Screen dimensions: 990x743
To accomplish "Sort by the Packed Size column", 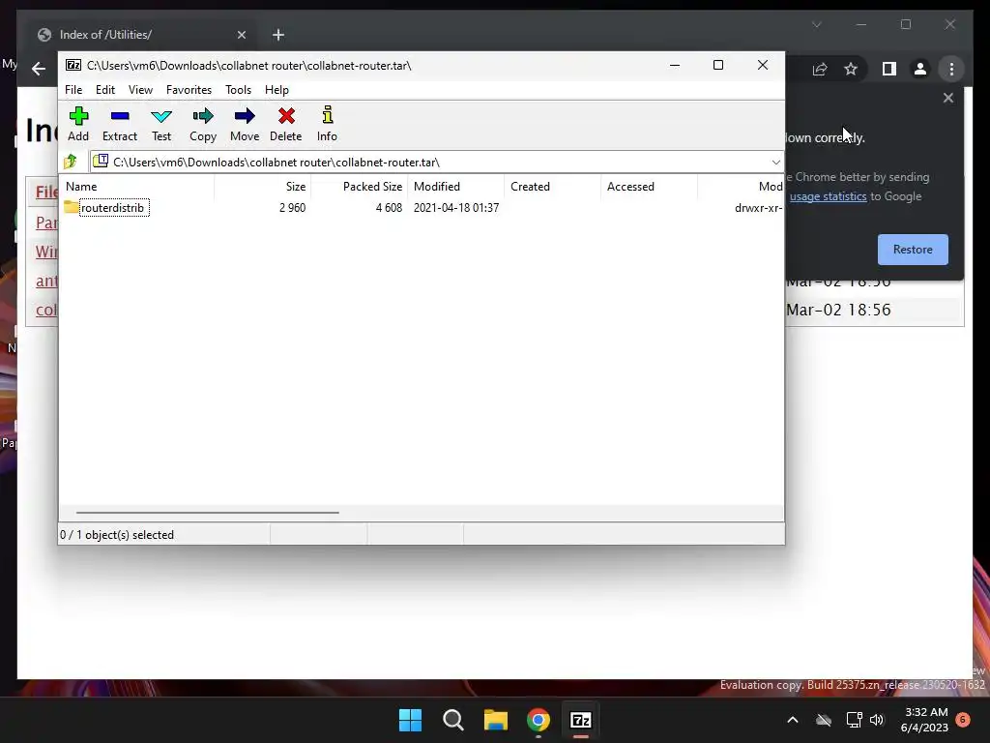I will [x=360, y=187].
